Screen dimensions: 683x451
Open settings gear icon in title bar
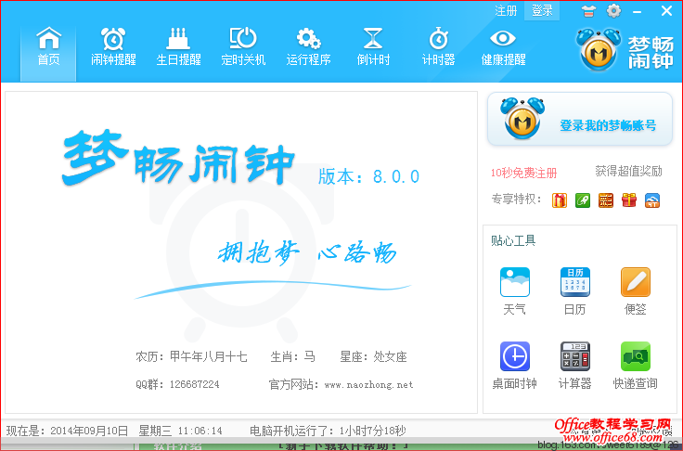point(613,11)
